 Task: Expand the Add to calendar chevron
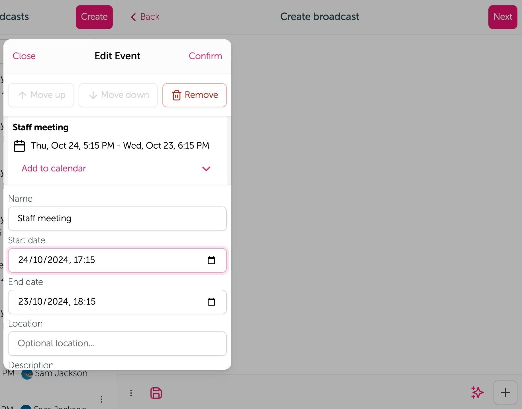(206, 169)
